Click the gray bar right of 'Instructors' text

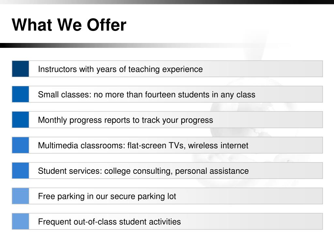click(263, 69)
